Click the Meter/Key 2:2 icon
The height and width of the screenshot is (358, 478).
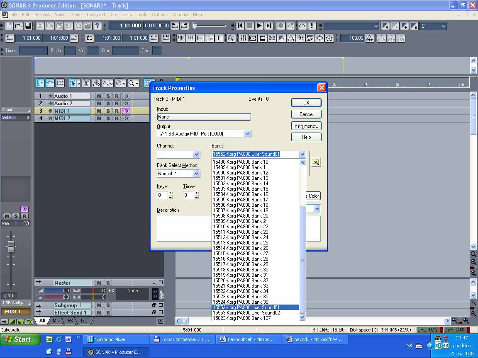pyautogui.click(x=272, y=38)
